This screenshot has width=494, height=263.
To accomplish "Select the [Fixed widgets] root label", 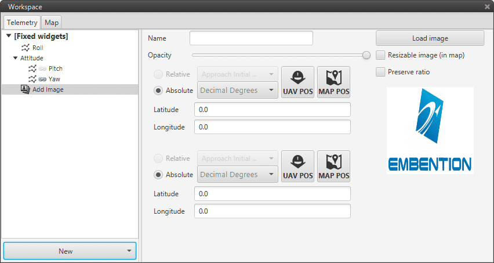I will (x=41, y=37).
